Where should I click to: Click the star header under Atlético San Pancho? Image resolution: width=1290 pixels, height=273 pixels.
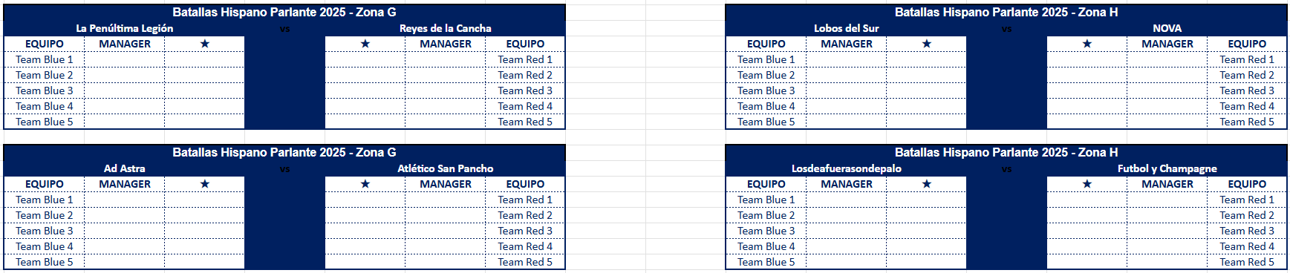pos(365,184)
